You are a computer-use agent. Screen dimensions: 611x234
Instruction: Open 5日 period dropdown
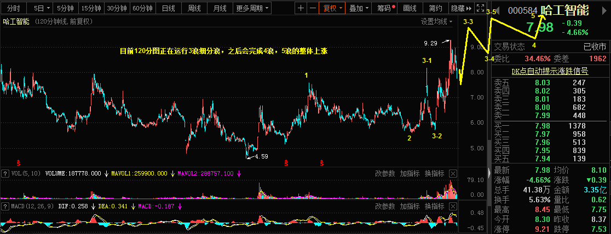coord(41,8)
